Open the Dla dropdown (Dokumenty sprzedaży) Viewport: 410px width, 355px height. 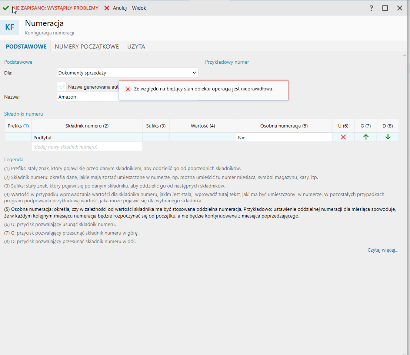pyautogui.click(x=128, y=73)
